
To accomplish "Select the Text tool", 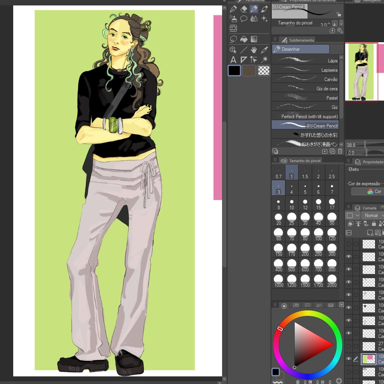I will tap(233, 60).
